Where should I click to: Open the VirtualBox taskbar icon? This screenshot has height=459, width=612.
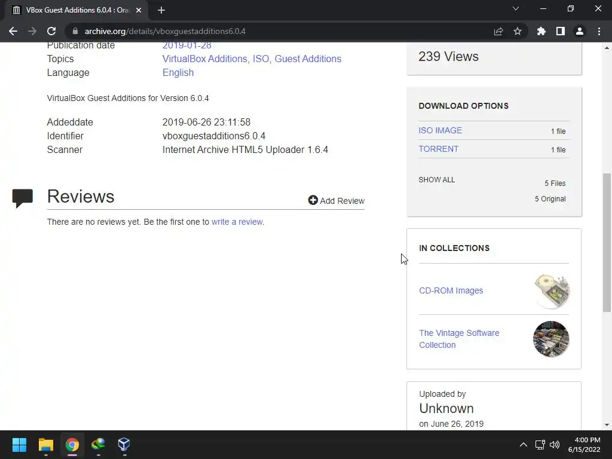[x=124, y=445]
